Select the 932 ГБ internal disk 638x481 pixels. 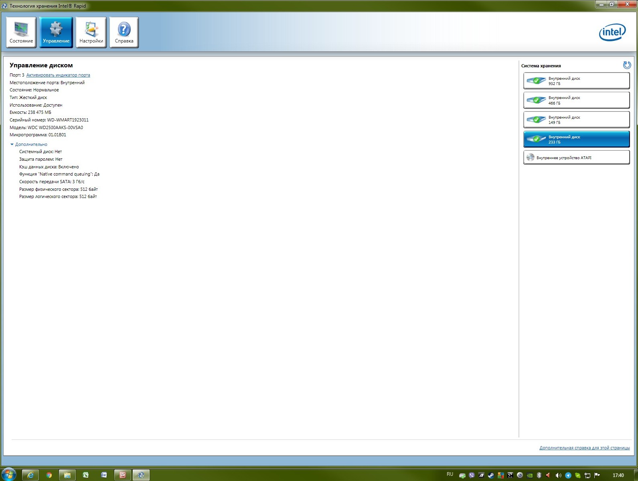(576, 81)
